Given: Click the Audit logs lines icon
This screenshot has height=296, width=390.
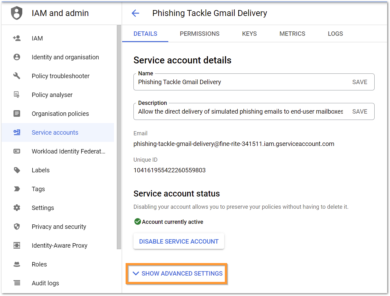Looking at the screenshot, I should click(x=17, y=283).
